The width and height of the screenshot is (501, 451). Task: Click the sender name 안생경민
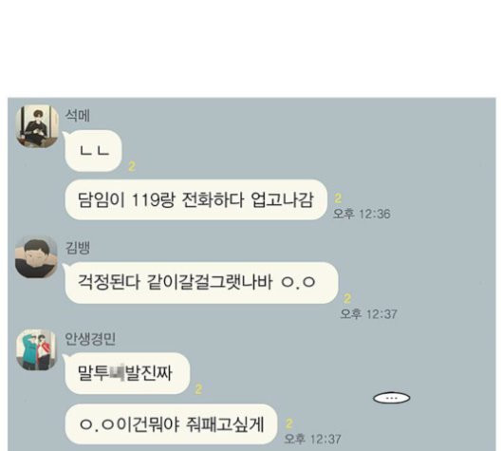point(90,339)
